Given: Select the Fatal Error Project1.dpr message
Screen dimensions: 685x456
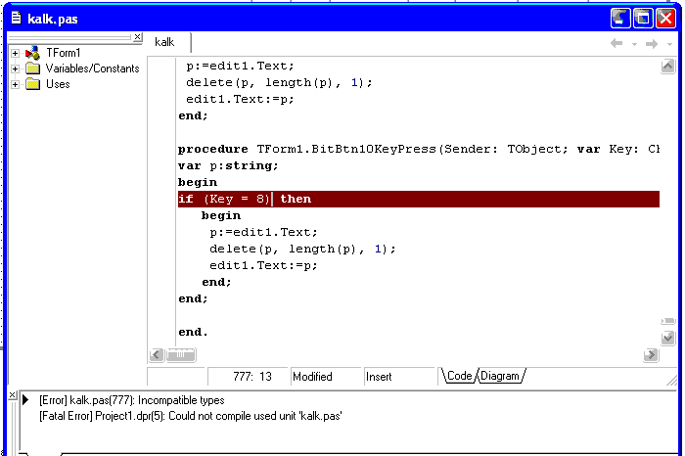Looking at the screenshot, I should (x=190, y=416).
